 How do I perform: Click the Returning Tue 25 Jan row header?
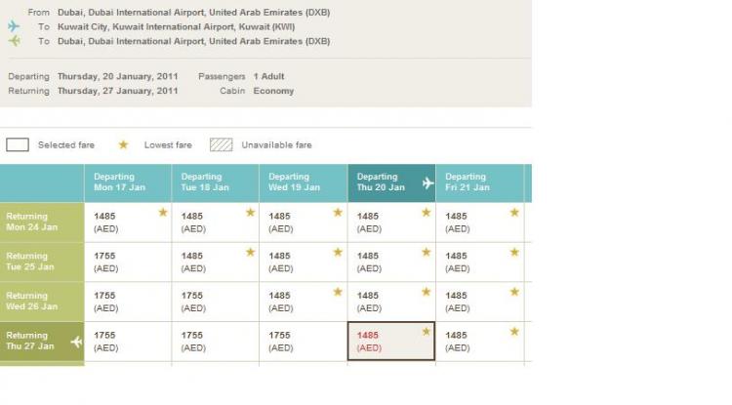41,262
